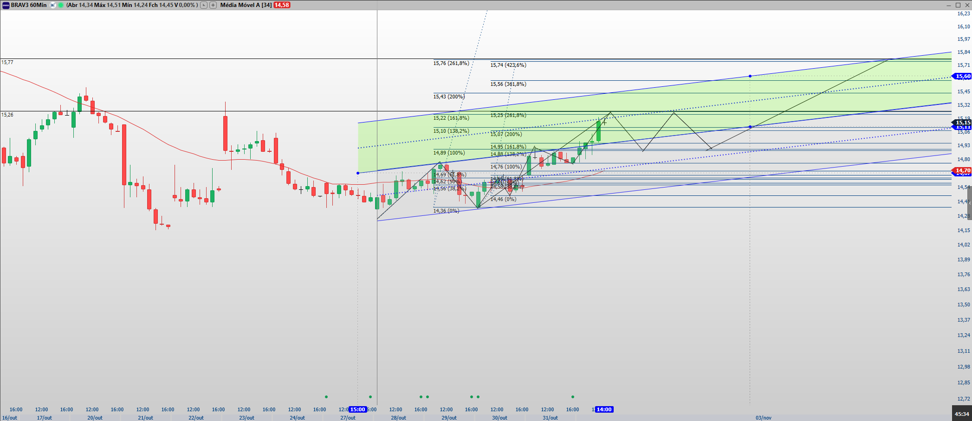Maximize the chart window
Image resolution: width=972 pixels, height=421 pixels.
(958, 5)
